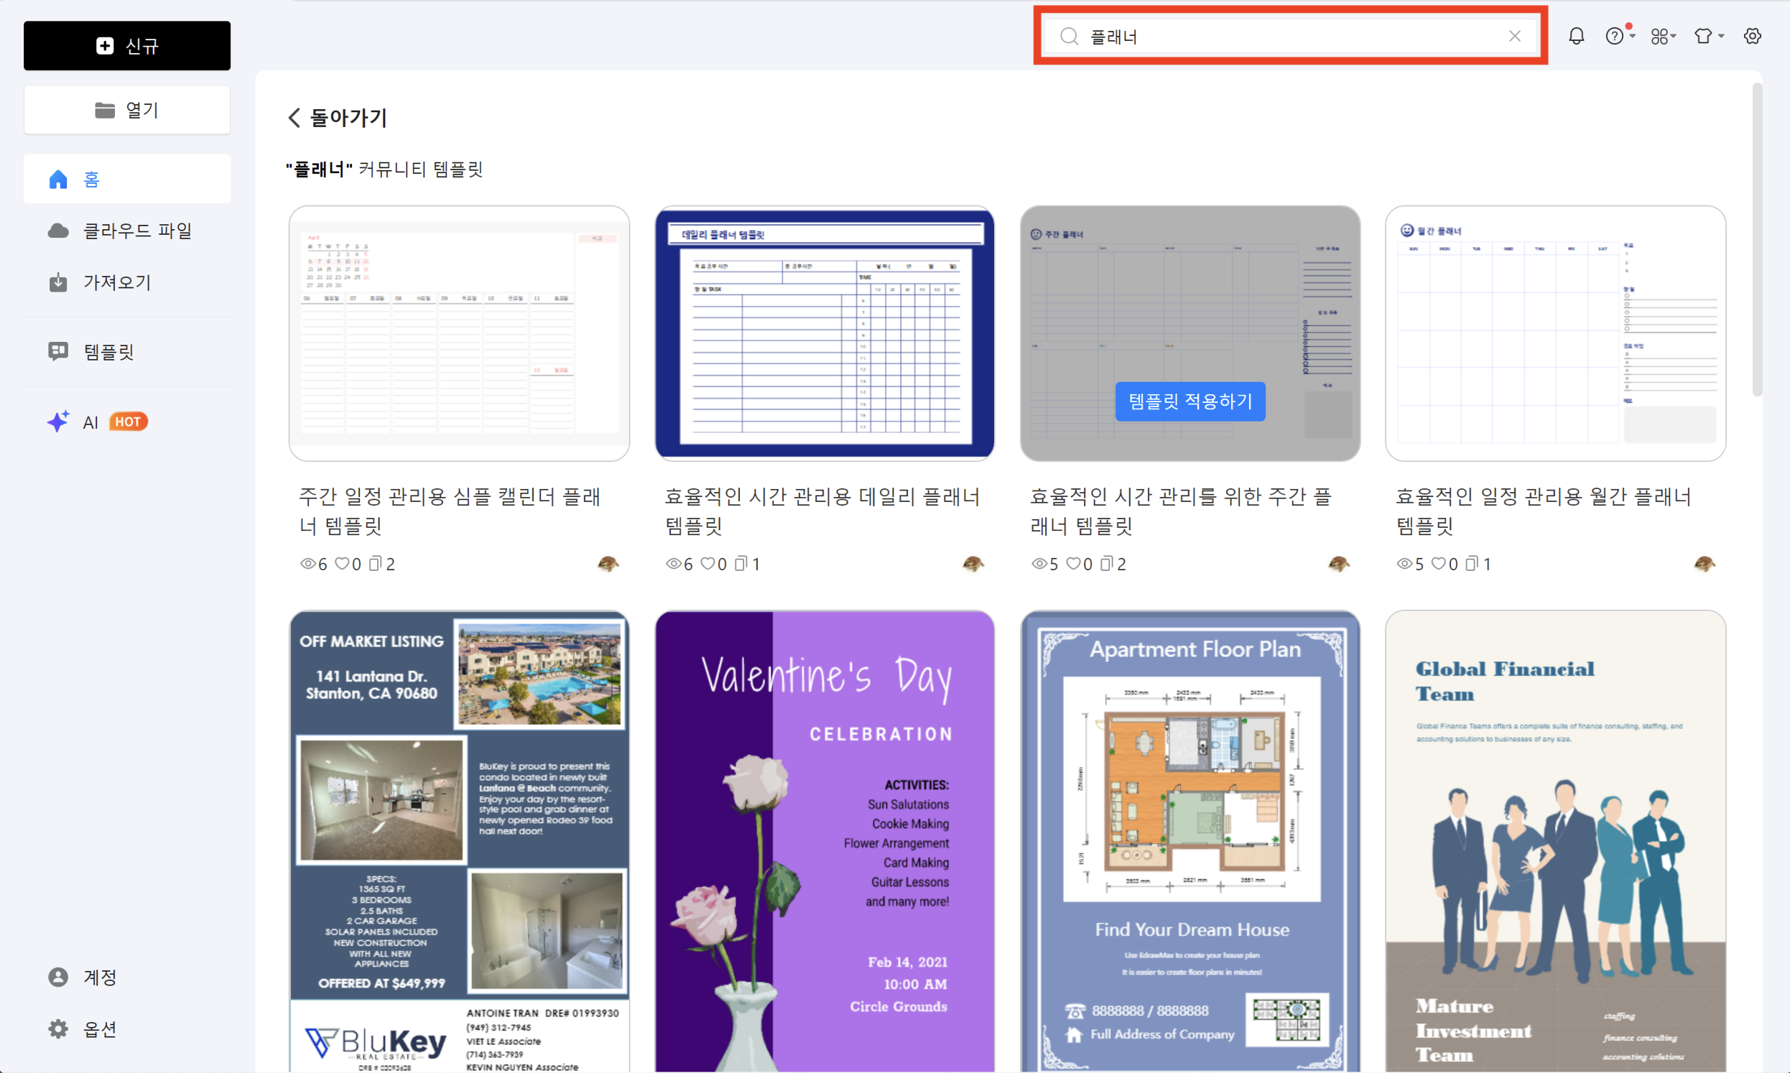Click the 계정 account icon
1790x1073 pixels.
(x=59, y=977)
